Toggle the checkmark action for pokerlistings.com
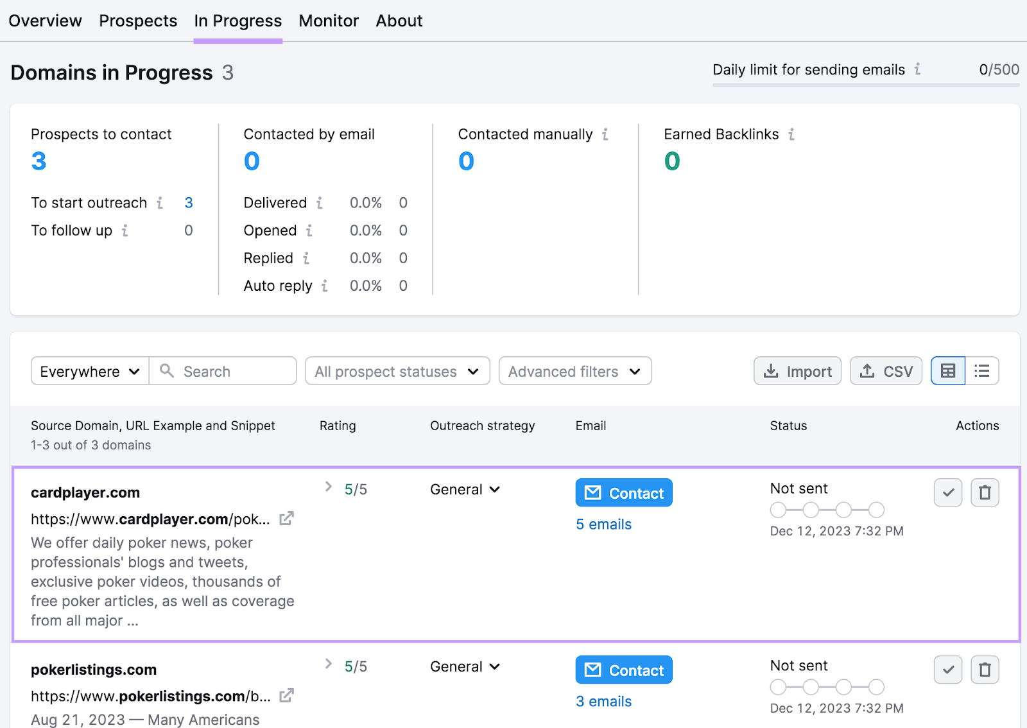 [x=947, y=670]
